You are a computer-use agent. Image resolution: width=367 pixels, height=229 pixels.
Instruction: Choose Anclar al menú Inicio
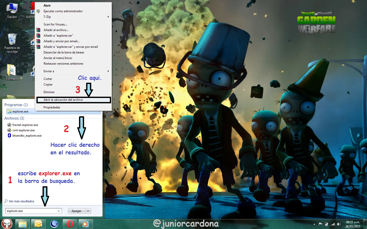pos(73,58)
